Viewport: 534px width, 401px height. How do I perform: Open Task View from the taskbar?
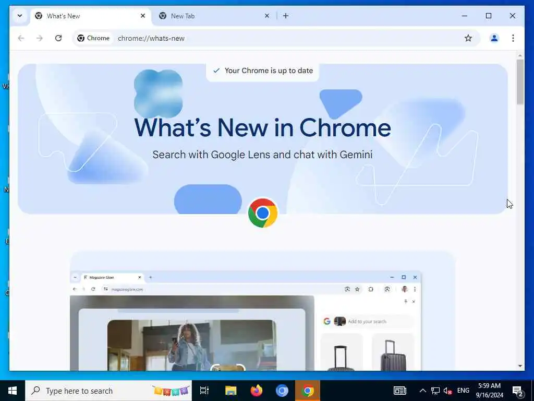(x=204, y=391)
